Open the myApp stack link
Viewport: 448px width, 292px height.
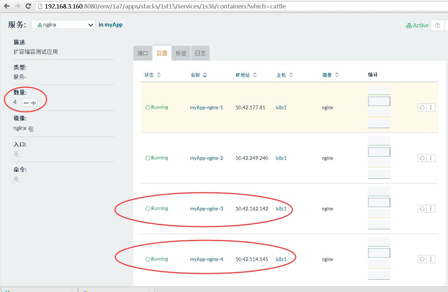point(113,25)
